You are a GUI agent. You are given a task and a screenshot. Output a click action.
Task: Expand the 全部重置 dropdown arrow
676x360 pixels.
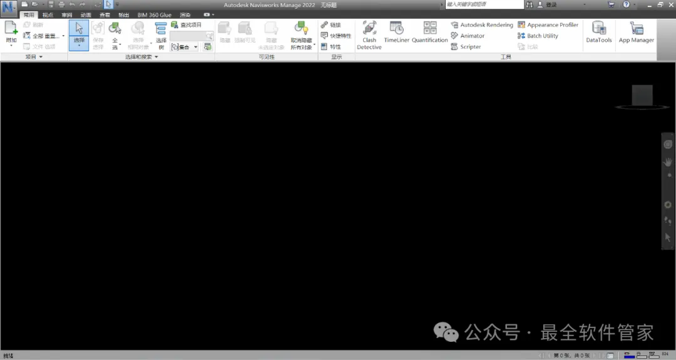point(63,36)
